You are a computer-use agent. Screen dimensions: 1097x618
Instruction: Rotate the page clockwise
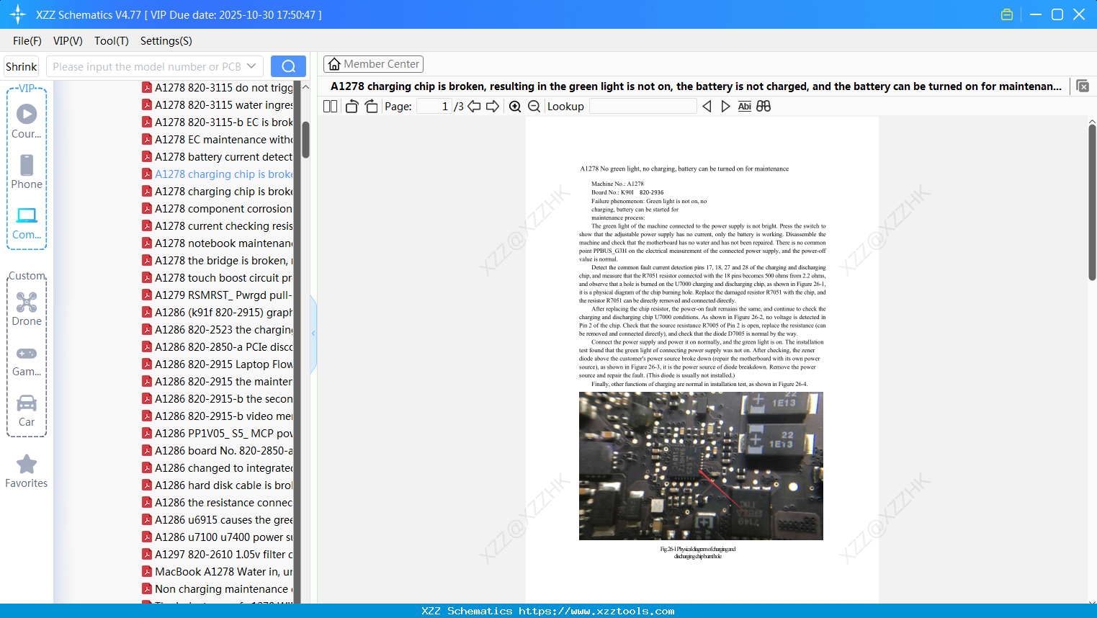click(x=371, y=106)
